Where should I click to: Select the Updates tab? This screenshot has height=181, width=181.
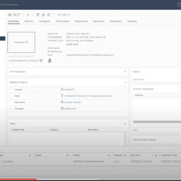click(132, 21)
